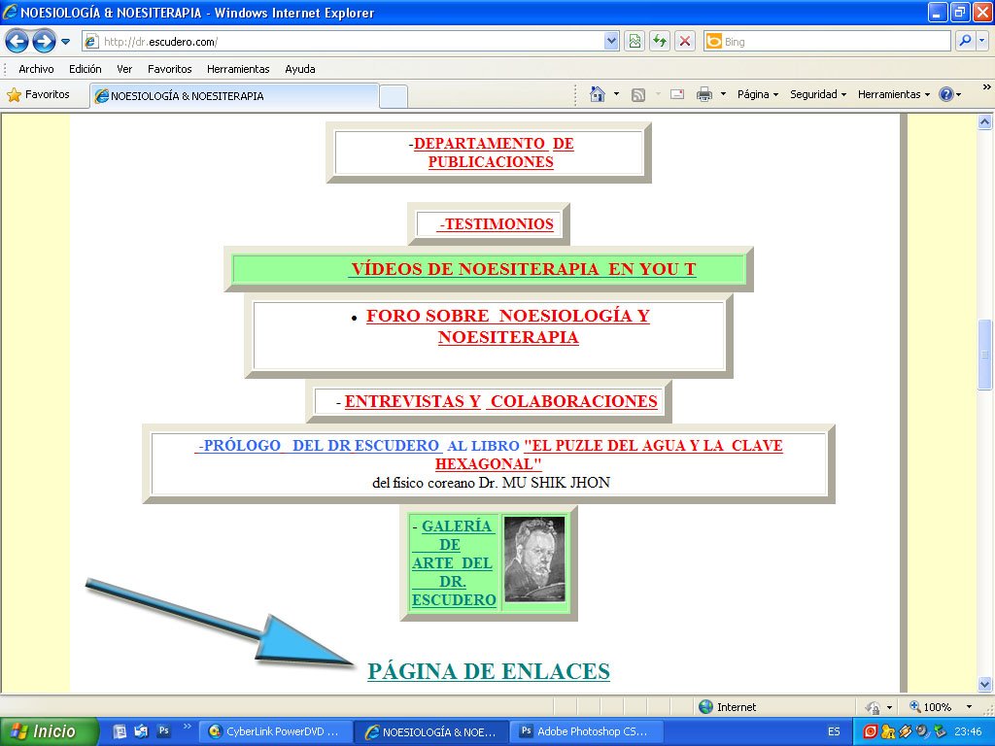Open the TESTIMONIOS link
This screenshot has width=995, height=746.
[498, 224]
